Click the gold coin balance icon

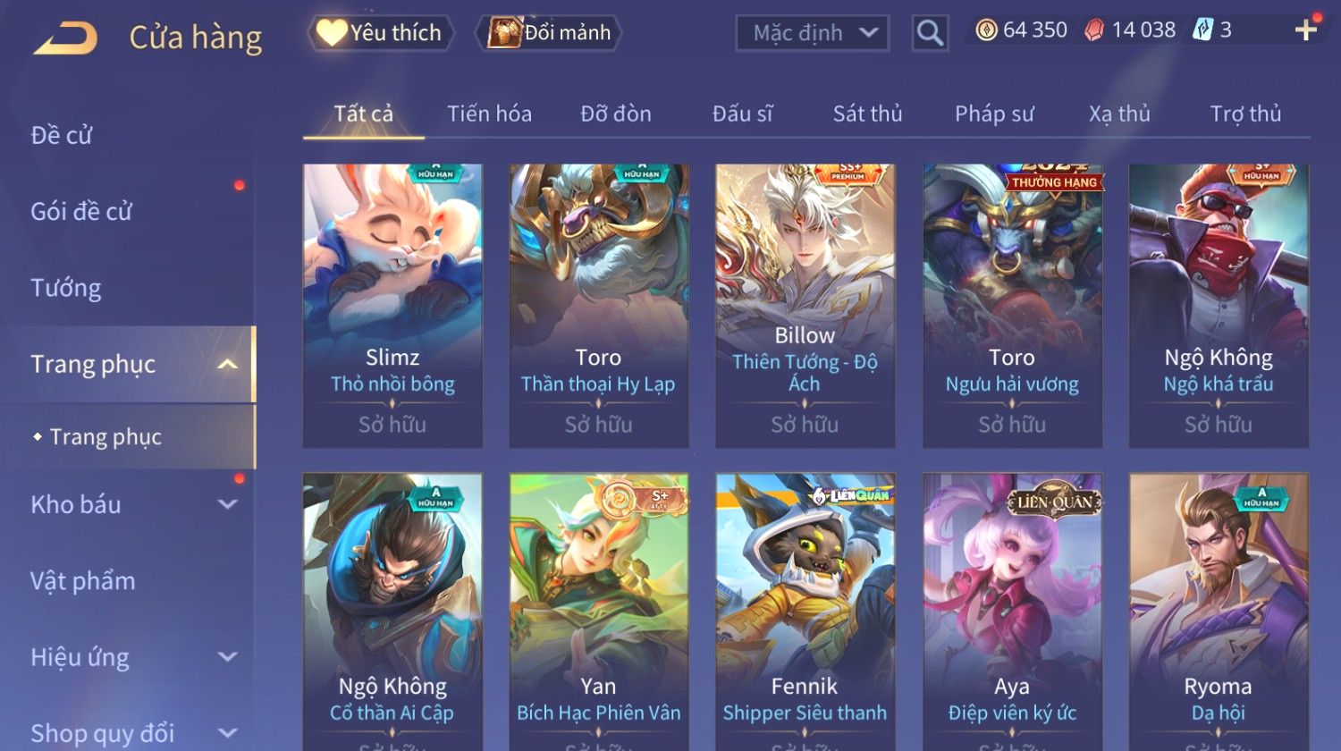986,30
